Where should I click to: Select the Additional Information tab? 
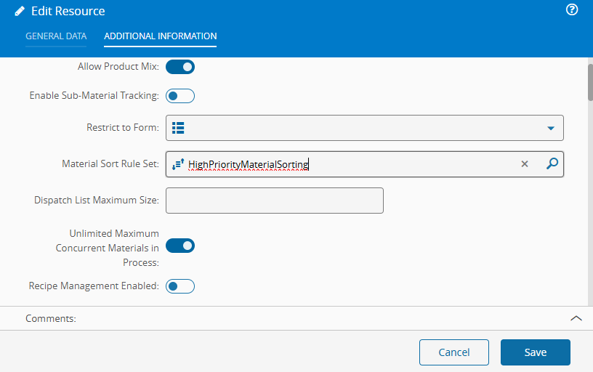click(160, 36)
